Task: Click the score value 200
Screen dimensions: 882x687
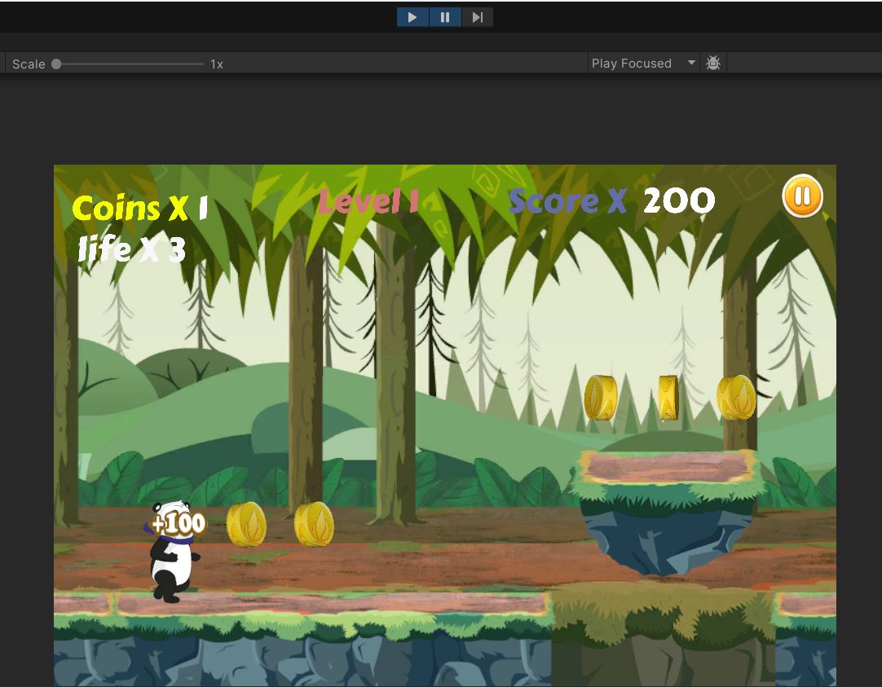Action: coord(678,201)
